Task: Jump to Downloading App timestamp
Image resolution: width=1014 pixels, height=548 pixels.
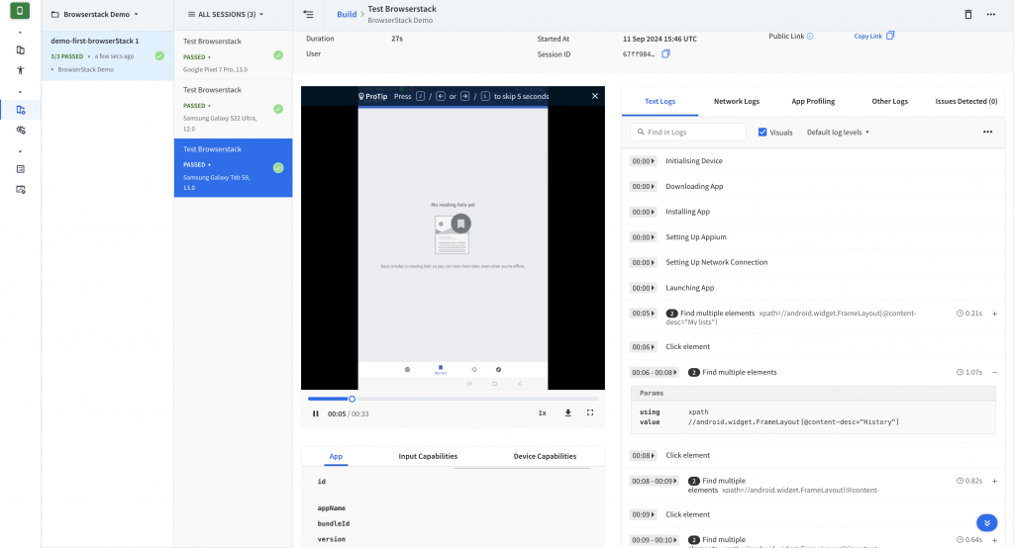Action: 643,186
